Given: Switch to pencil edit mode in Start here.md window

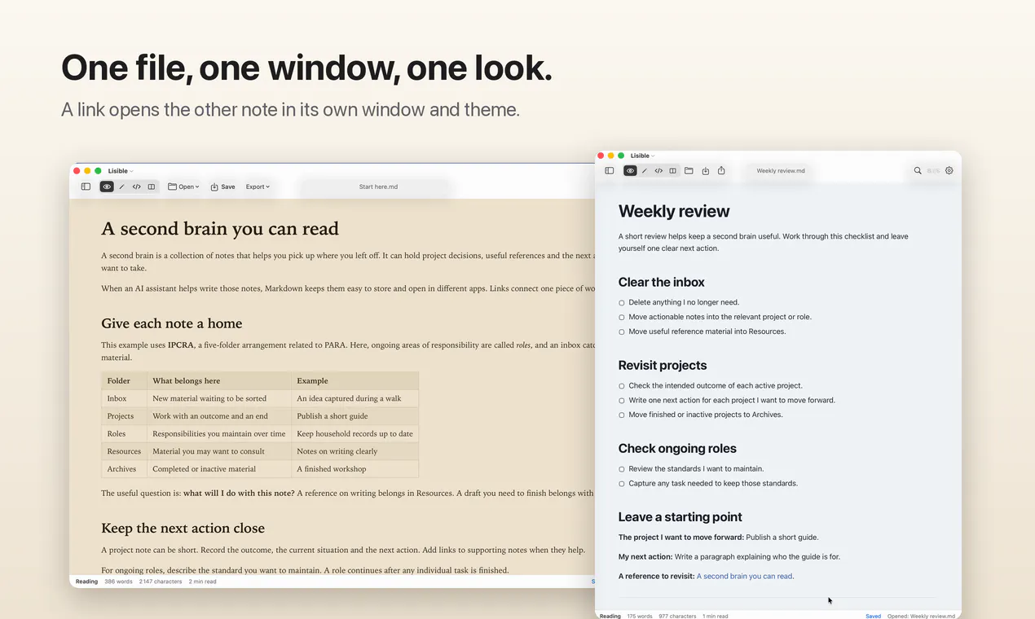Looking at the screenshot, I should click(121, 187).
